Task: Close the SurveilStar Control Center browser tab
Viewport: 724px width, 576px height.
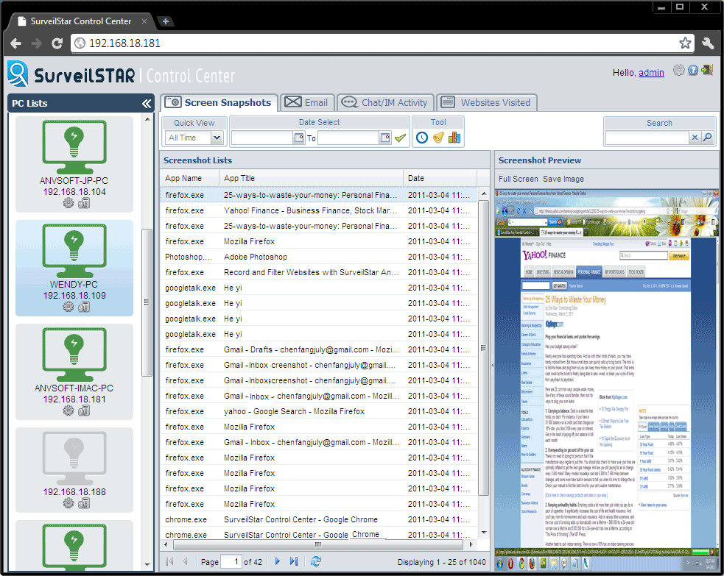Action: tap(144, 21)
